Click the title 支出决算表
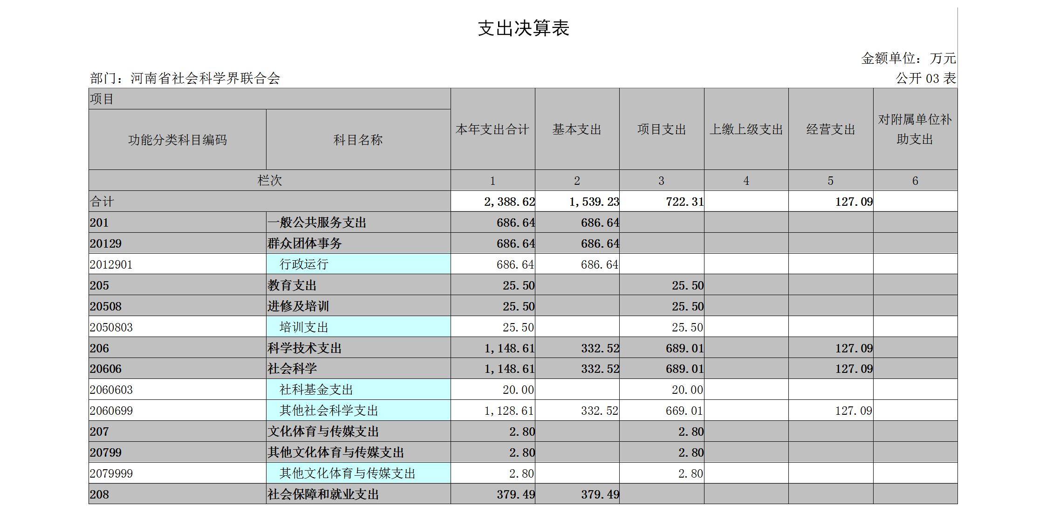Image resolution: width=1046 pixels, height=506 pixels. pyautogui.click(x=523, y=28)
